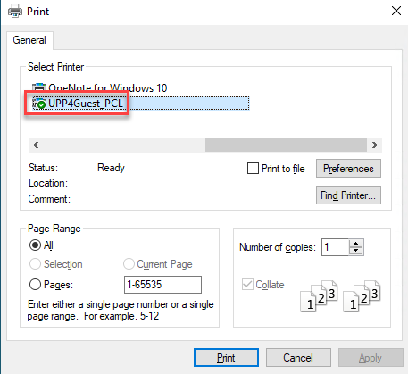Select the UPP4Guest_PCL printer
Image resolution: width=408 pixels, height=374 pixels.
point(140,104)
